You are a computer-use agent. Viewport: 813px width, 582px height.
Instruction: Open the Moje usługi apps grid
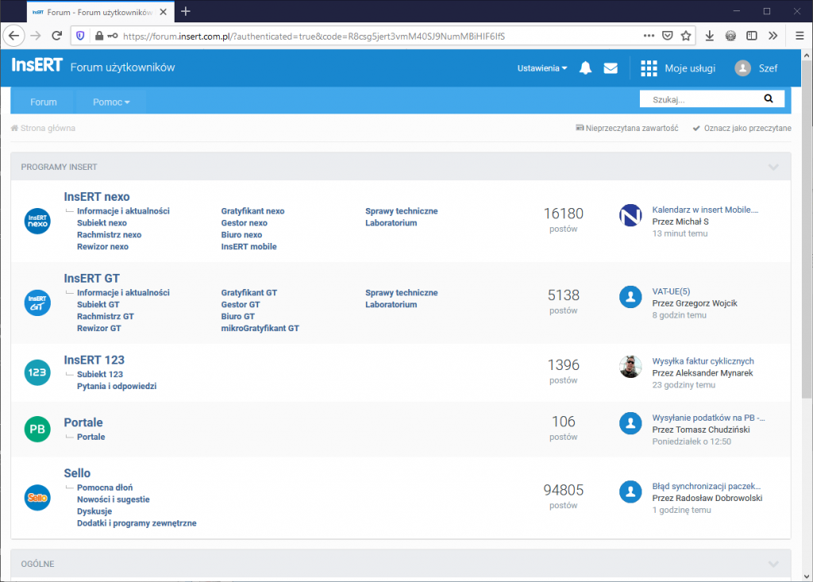pyautogui.click(x=649, y=68)
